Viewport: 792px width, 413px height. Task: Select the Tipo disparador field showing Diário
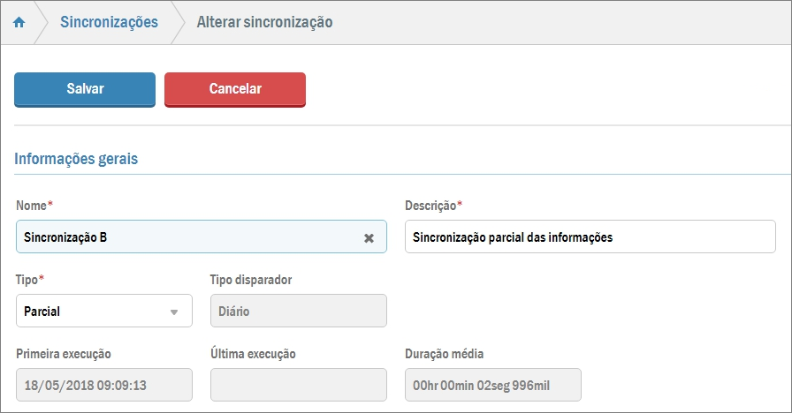click(298, 312)
